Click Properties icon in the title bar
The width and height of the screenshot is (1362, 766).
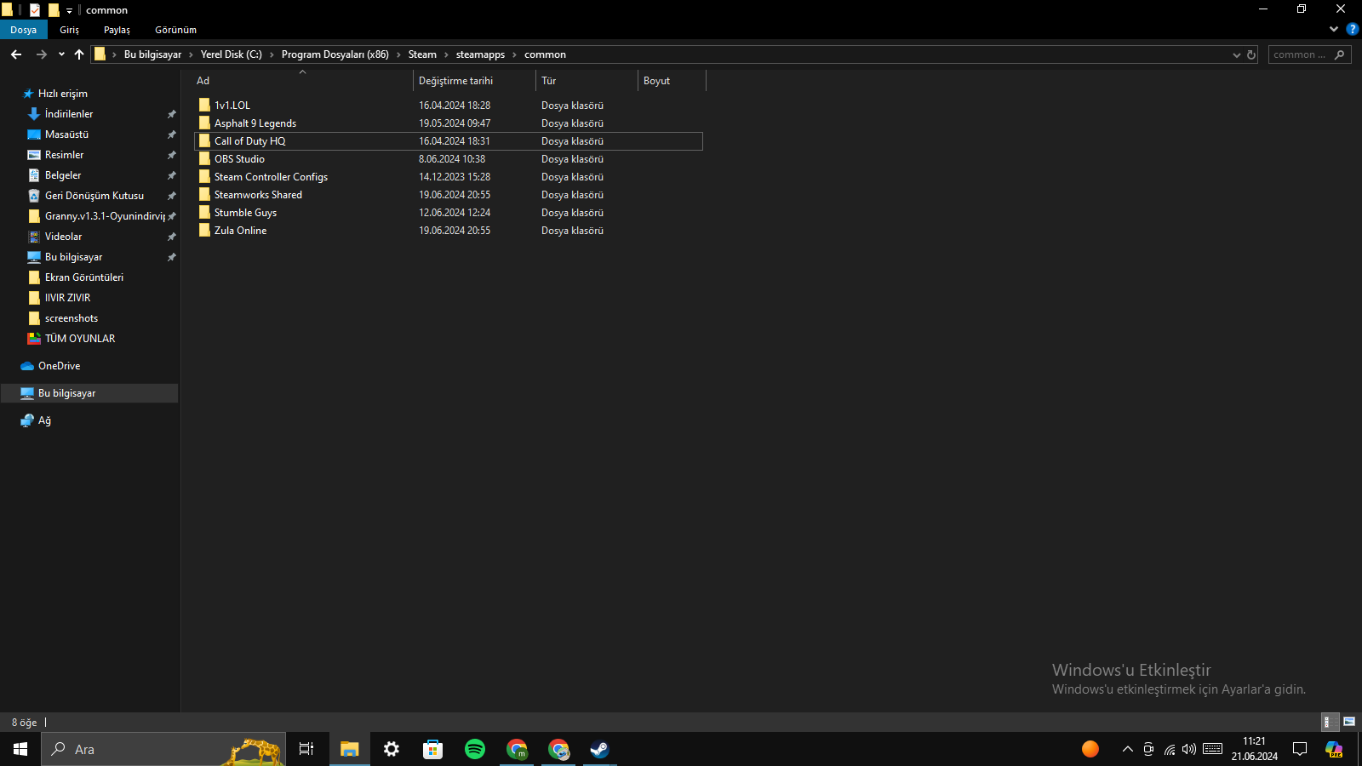click(x=35, y=10)
